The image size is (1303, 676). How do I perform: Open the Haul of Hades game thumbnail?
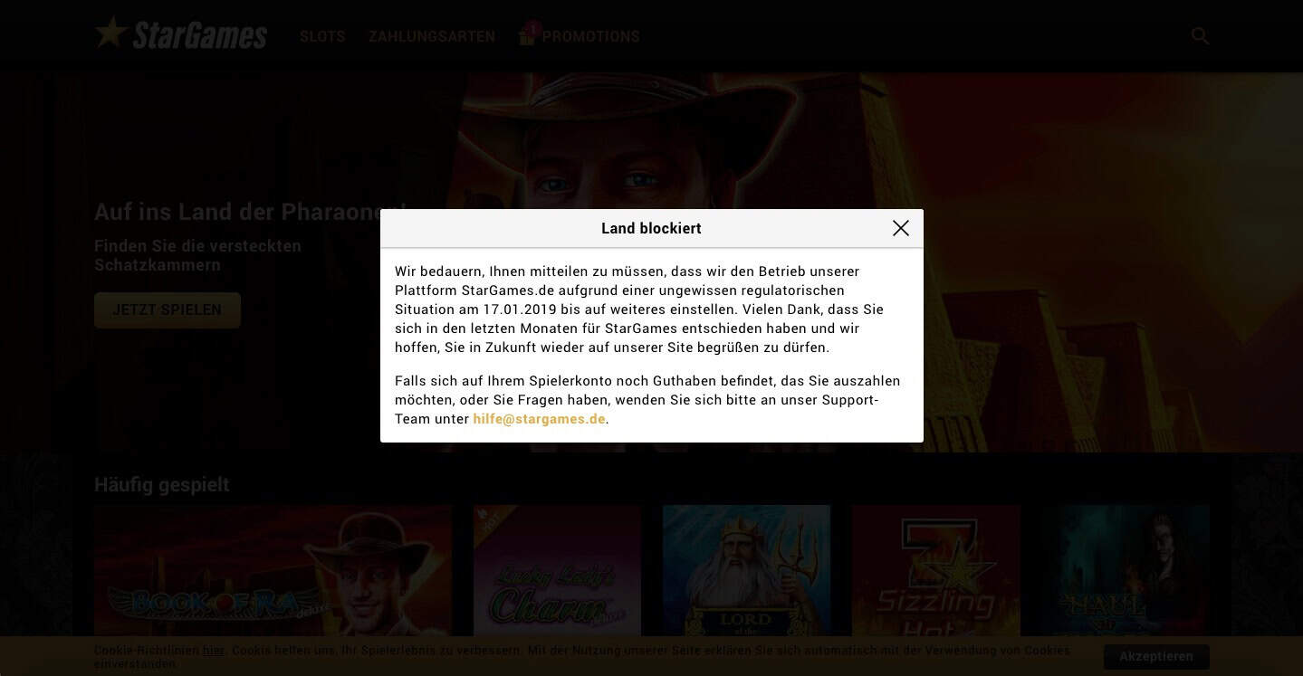[x=1126, y=570]
